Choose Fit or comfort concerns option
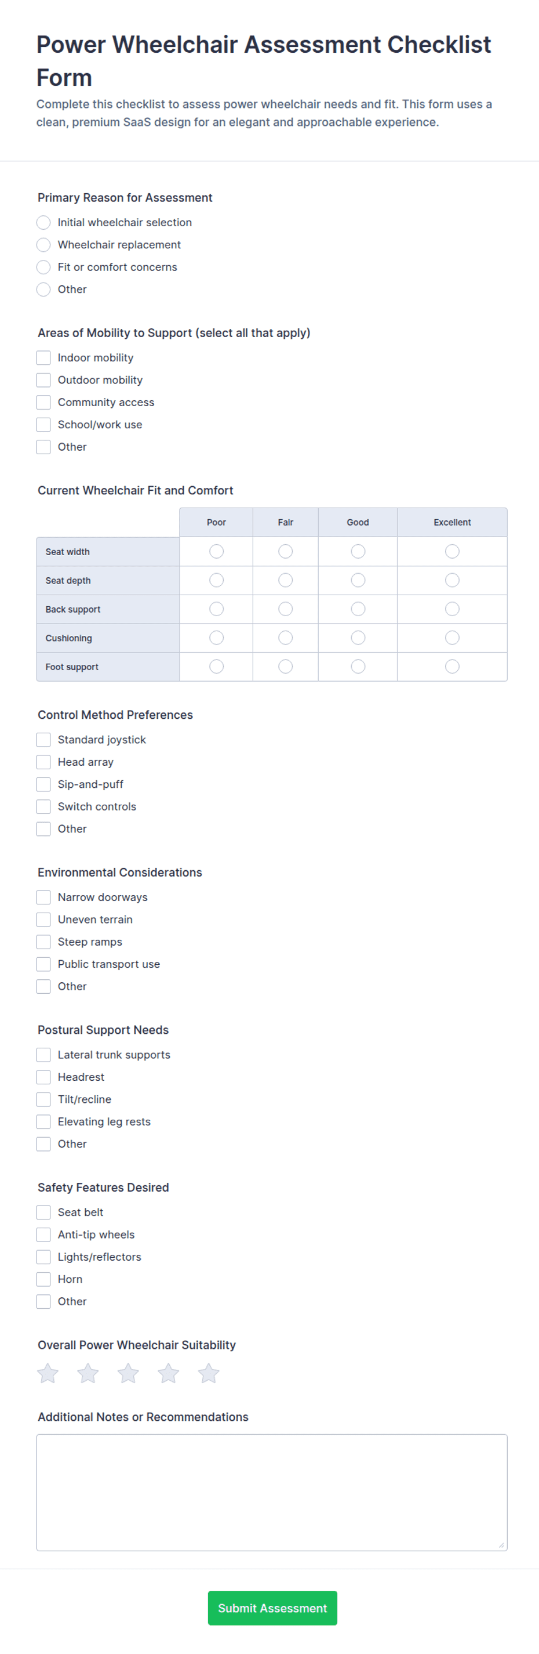The width and height of the screenshot is (539, 1654). (43, 267)
